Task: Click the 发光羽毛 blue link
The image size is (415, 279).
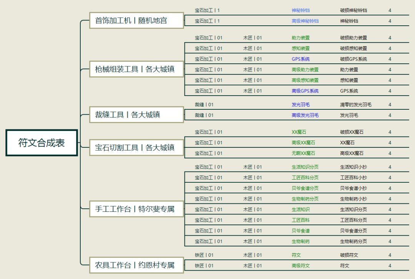Action: (x=300, y=104)
